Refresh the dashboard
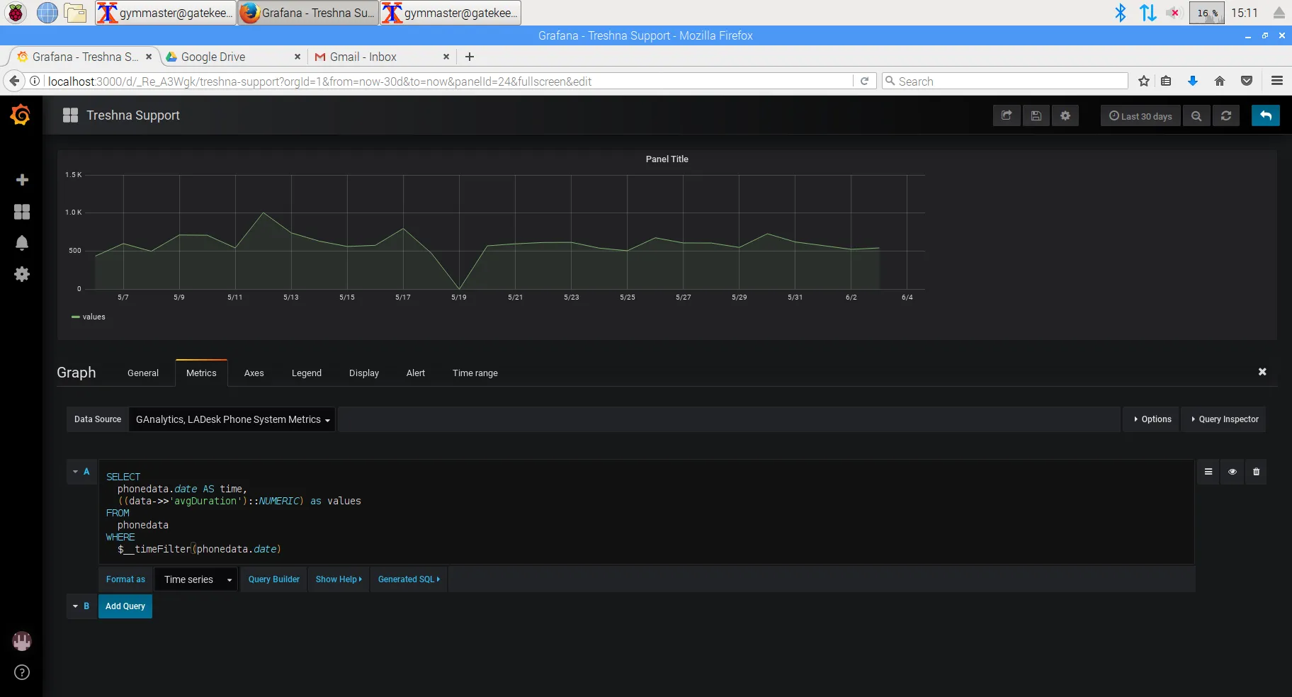The height and width of the screenshot is (697, 1292). (1226, 115)
